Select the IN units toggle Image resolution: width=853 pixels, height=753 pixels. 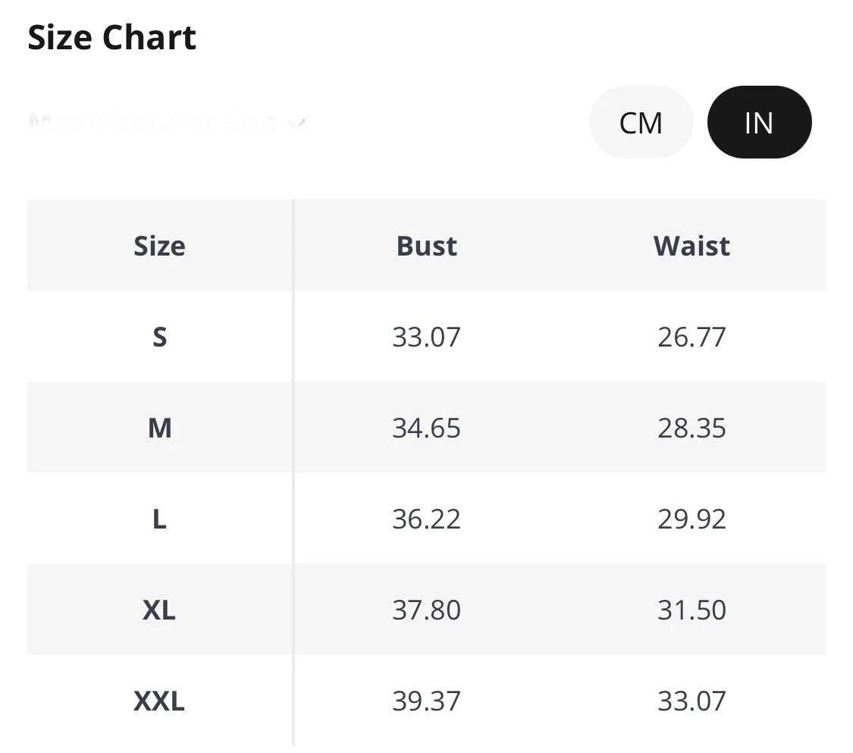click(760, 122)
